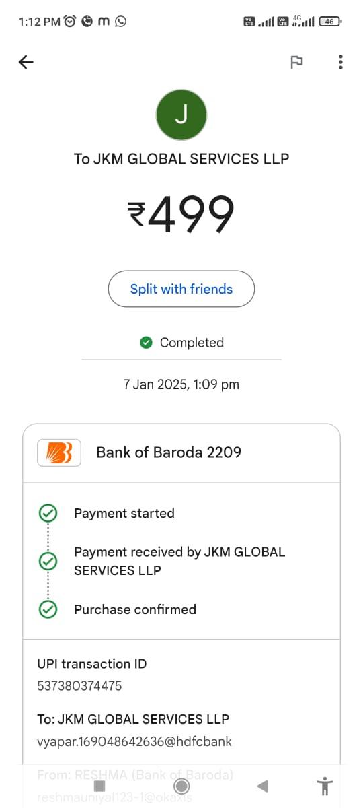Tap the vyapar hdfcbank UPI address
This screenshot has height=808, width=363.
(x=134, y=741)
